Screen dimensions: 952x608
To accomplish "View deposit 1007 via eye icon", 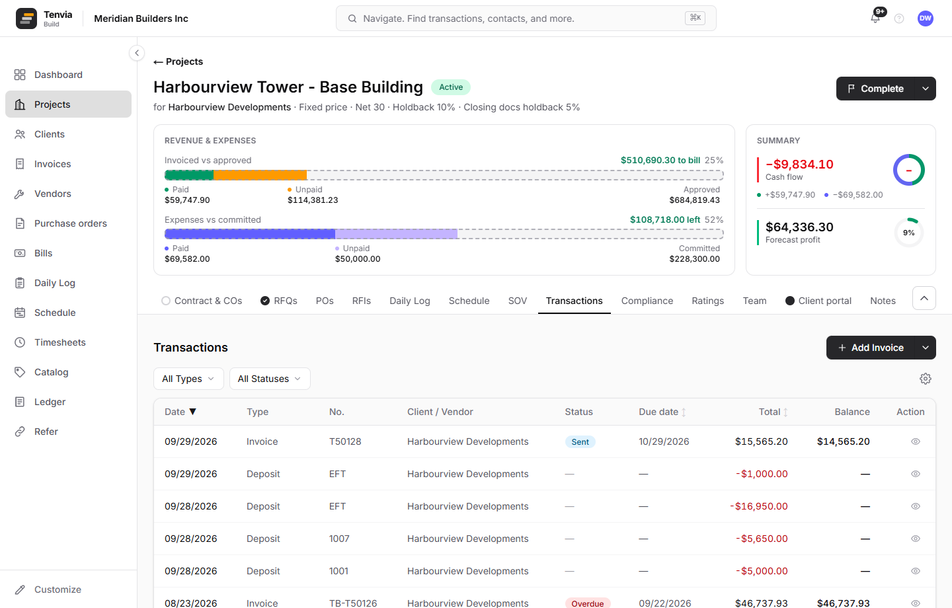I will point(916,539).
